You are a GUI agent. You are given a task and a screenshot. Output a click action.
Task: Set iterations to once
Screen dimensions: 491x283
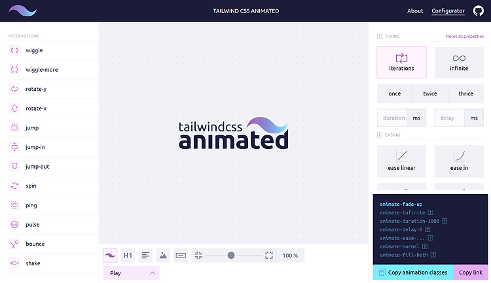pos(395,93)
